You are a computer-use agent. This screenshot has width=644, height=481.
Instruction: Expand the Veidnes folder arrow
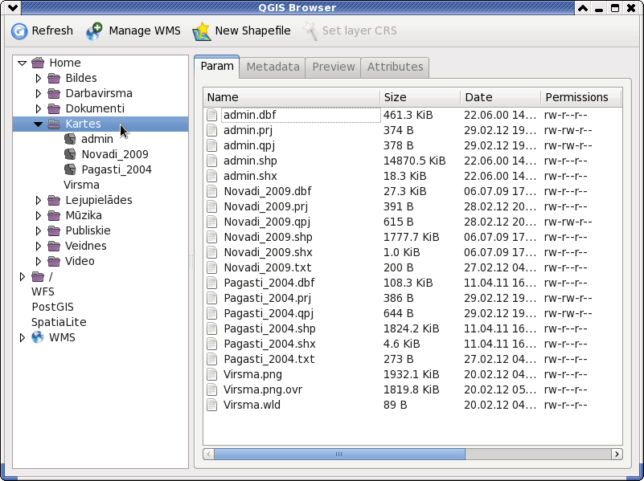point(39,246)
